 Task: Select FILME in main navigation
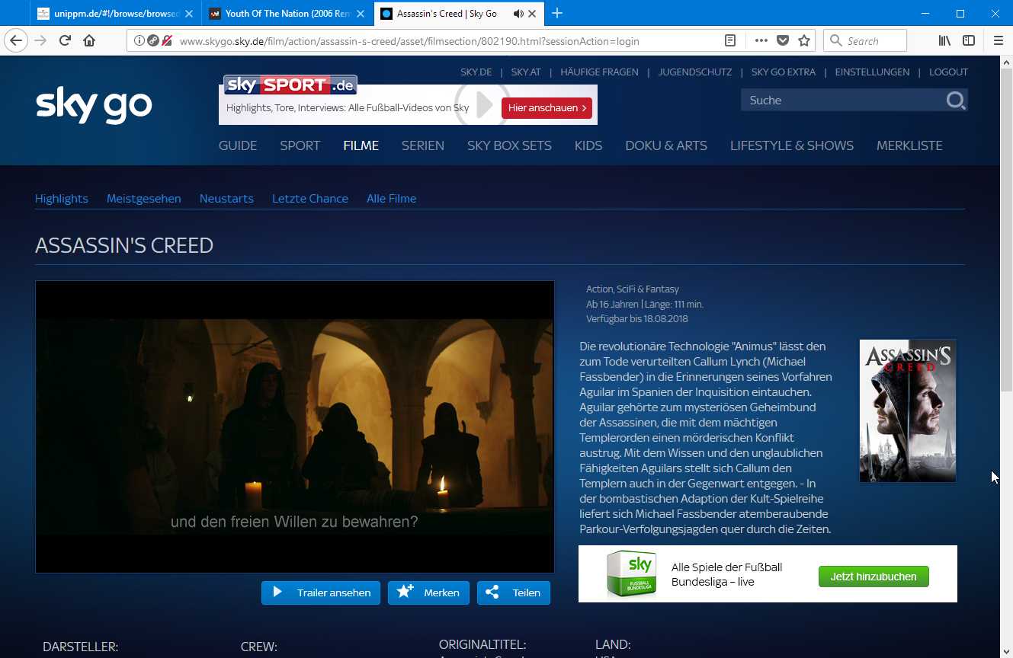(x=361, y=145)
